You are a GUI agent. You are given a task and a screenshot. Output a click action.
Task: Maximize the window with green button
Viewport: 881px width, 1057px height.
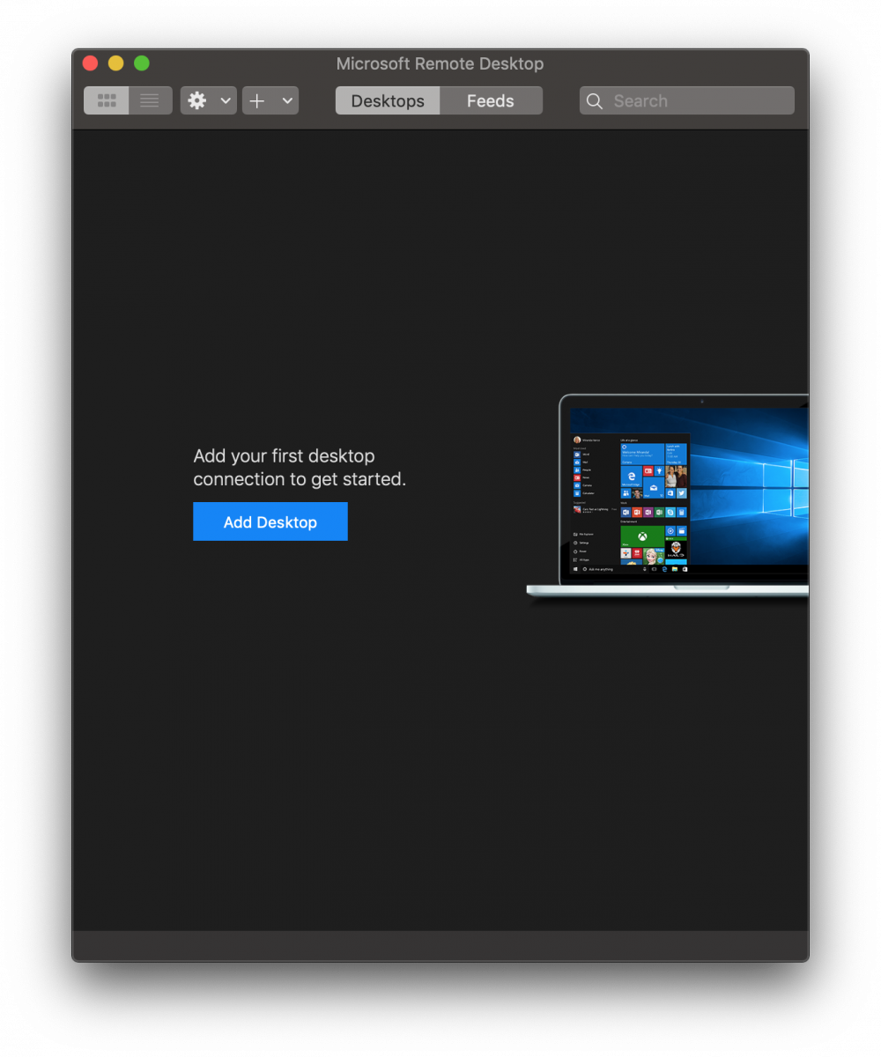pyautogui.click(x=141, y=63)
